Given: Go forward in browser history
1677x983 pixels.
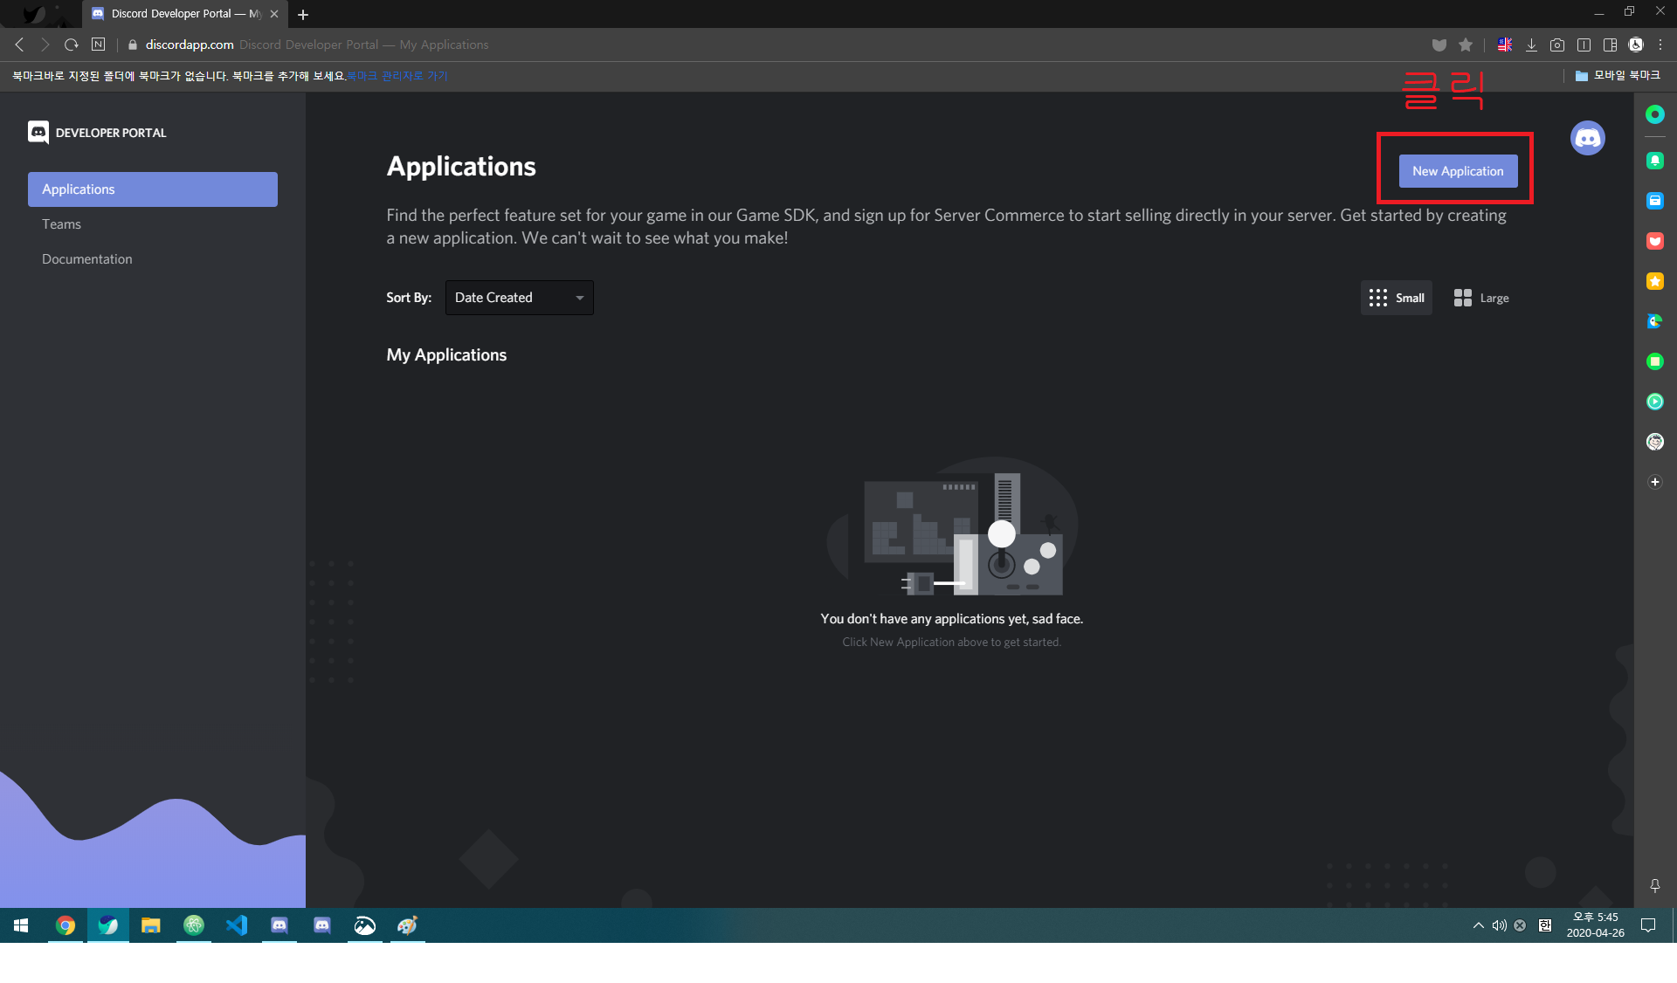Looking at the screenshot, I should pyautogui.click(x=45, y=45).
